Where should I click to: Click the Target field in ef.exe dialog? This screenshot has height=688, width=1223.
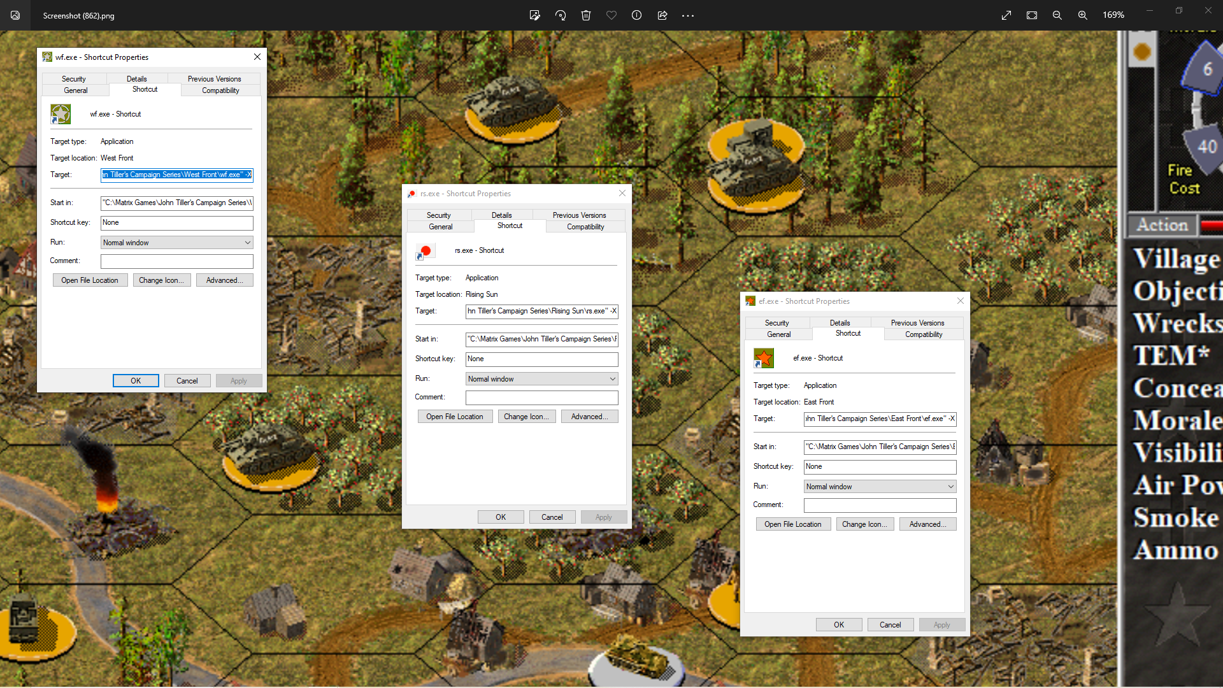(880, 419)
